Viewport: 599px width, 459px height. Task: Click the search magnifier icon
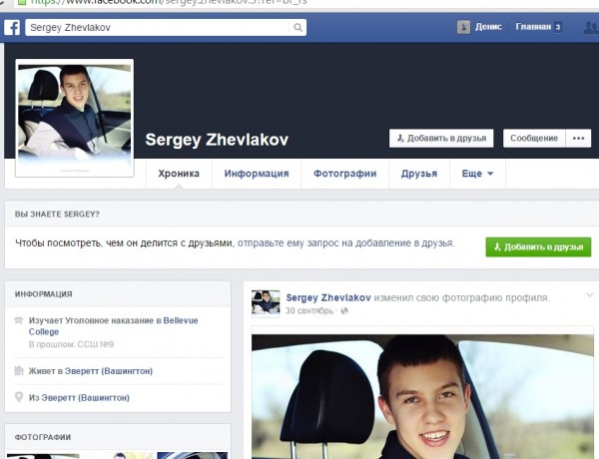click(x=298, y=28)
